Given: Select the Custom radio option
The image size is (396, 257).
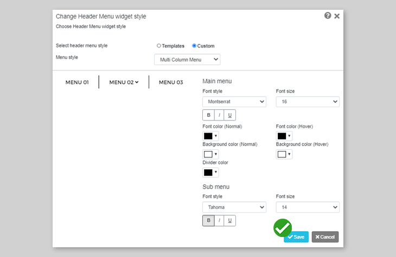Looking at the screenshot, I should click(194, 45).
